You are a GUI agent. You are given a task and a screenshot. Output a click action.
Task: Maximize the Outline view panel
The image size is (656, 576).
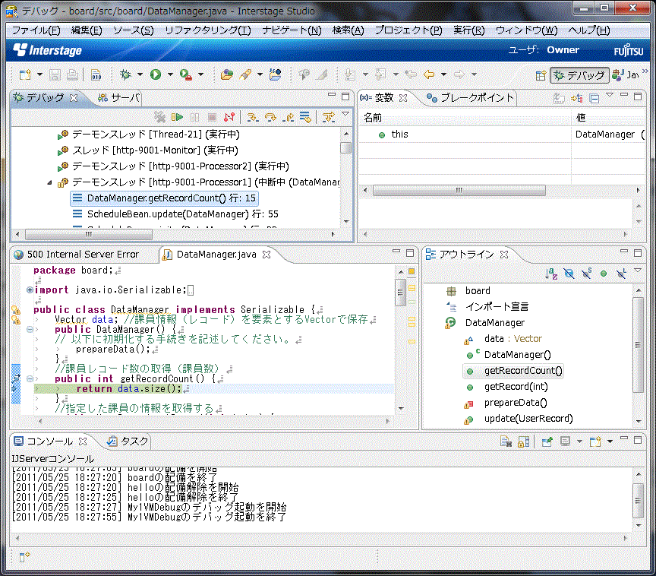click(638, 253)
